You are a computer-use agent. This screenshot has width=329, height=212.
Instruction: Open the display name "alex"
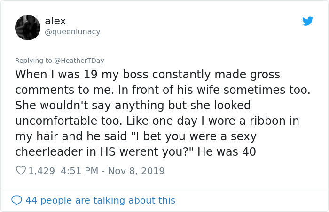55,21
